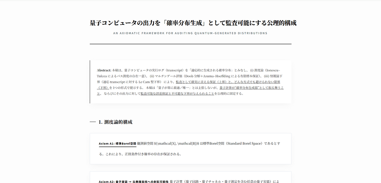Click the text 'Le Cam 型下界' in the abstract
Image resolution: width=381 pixels, height=183 pixels.
click(x=150, y=82)
